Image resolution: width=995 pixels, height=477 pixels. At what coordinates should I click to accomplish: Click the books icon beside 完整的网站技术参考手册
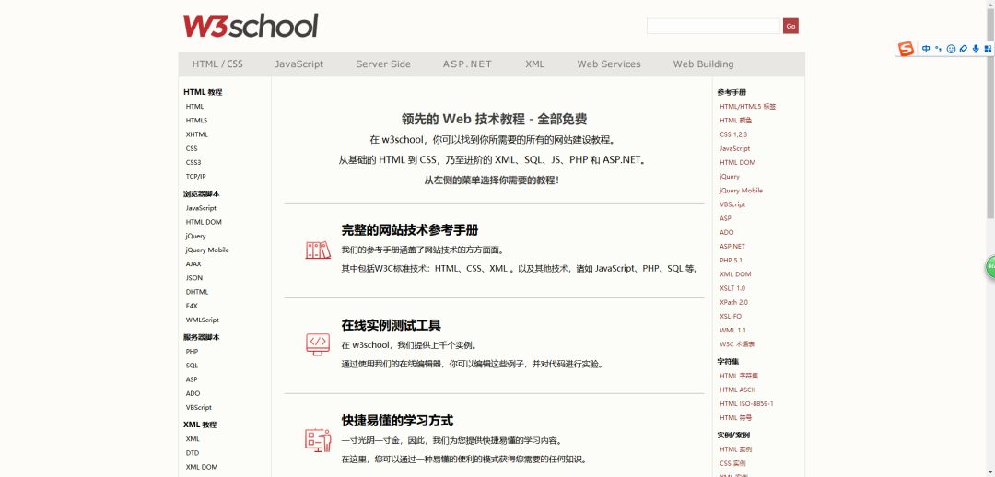click(x=318, y=250)
